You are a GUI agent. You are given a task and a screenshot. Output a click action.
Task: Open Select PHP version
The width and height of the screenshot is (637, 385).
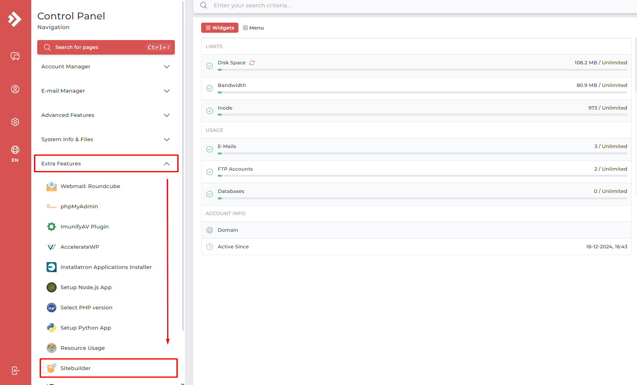pos(86,307)
